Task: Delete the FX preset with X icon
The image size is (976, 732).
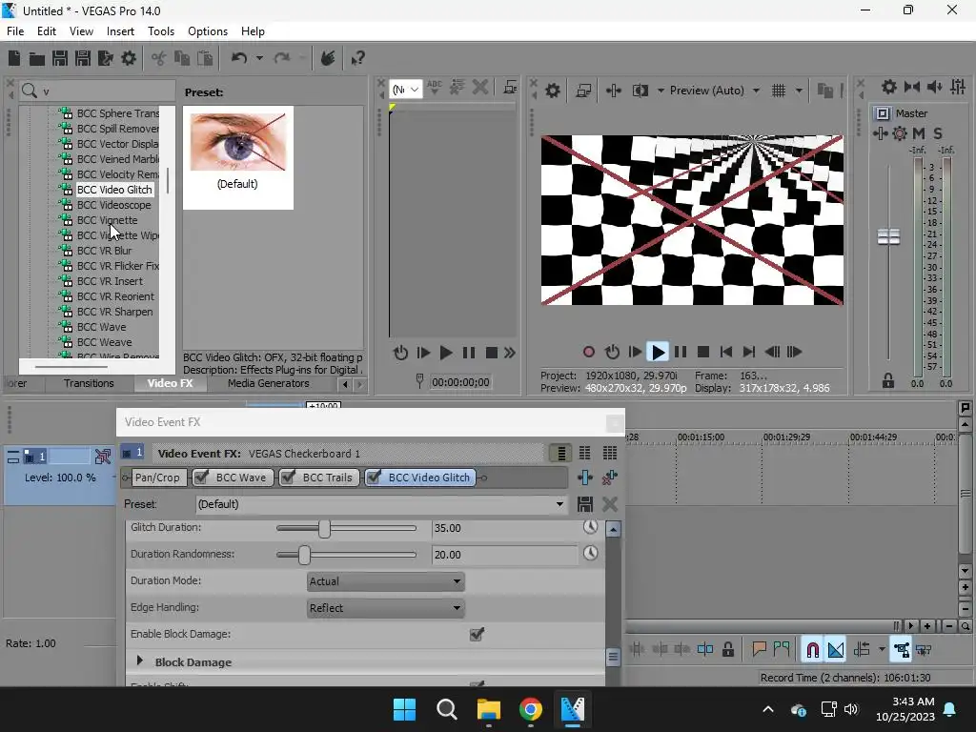Action: (x=610, y=504)
